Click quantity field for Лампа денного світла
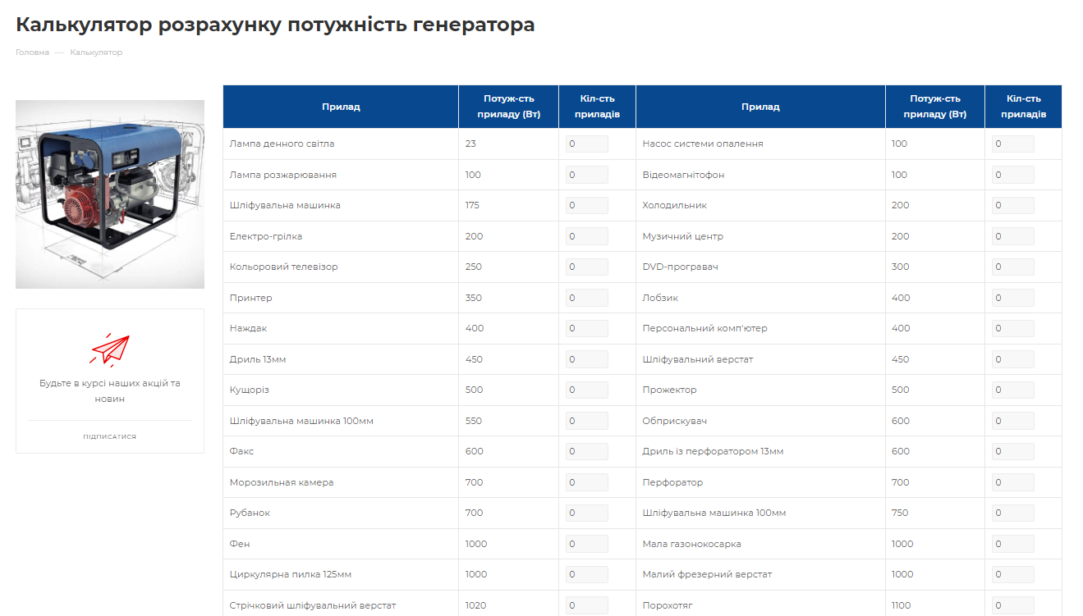The height and width of the screenshot is (616, 1083). tap(585, 144)
